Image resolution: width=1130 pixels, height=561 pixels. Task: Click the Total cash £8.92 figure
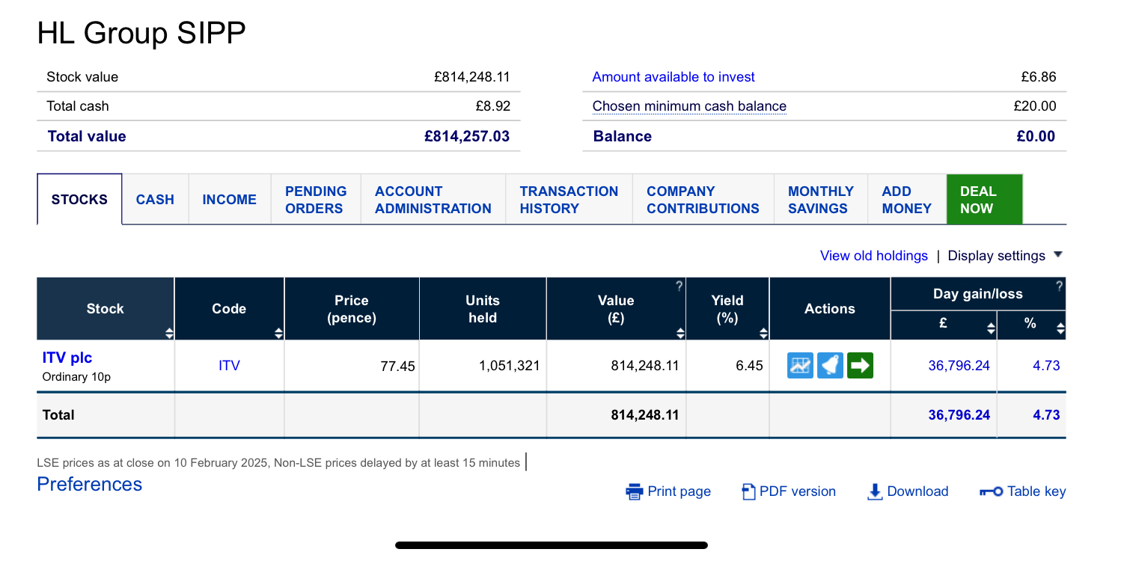pos(492,106)
